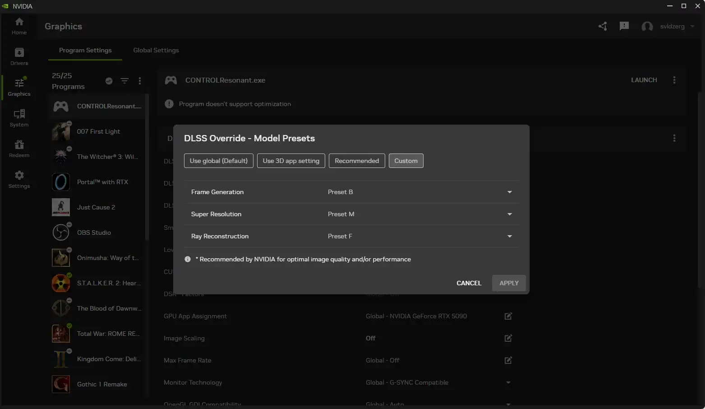The width and height of the screenshot is (705, 409).
Task: Choose Use global (Default) preset option
Action: point(219,161)
